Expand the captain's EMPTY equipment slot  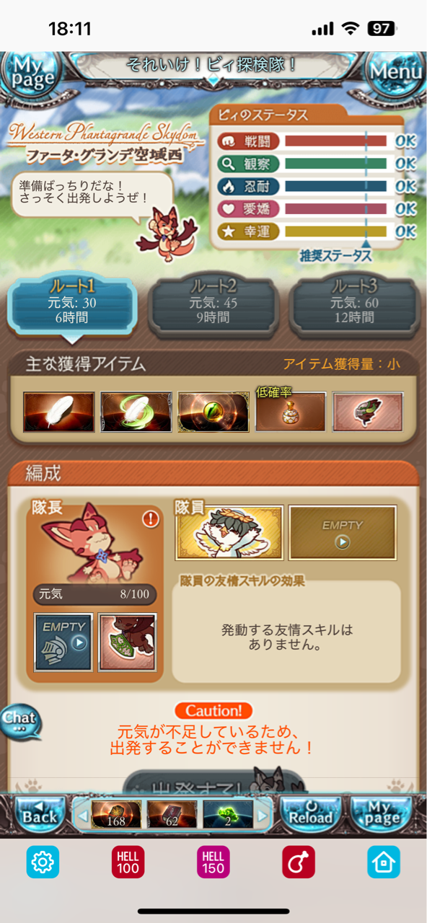(63, 642)
